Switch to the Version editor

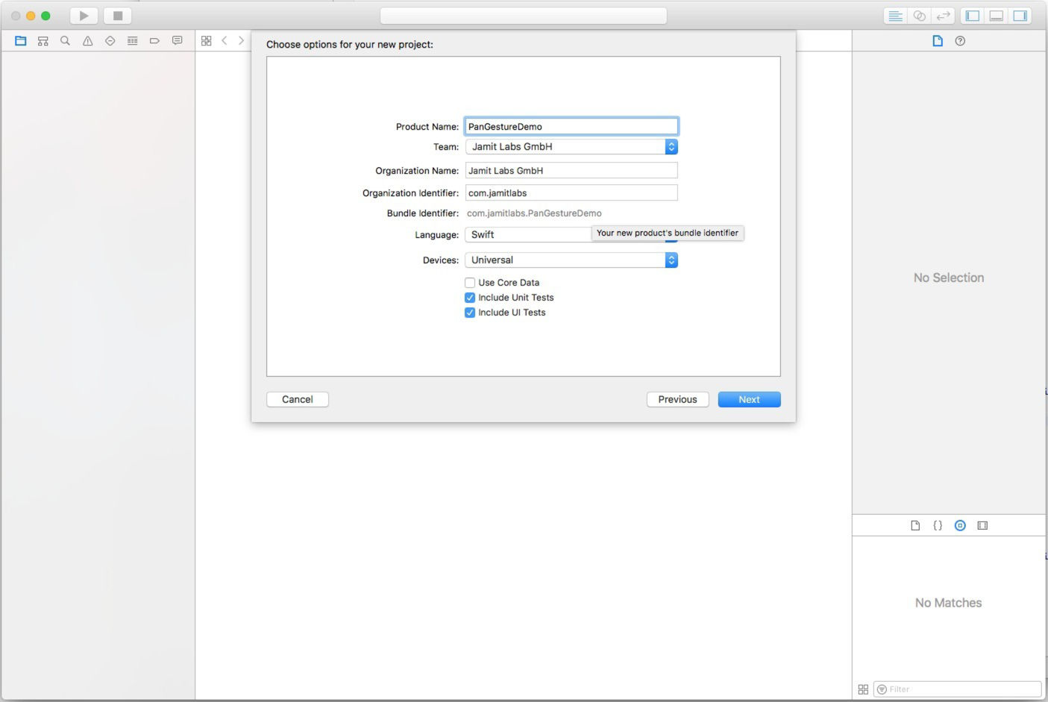pyautogui.click(x=944, y=16)
